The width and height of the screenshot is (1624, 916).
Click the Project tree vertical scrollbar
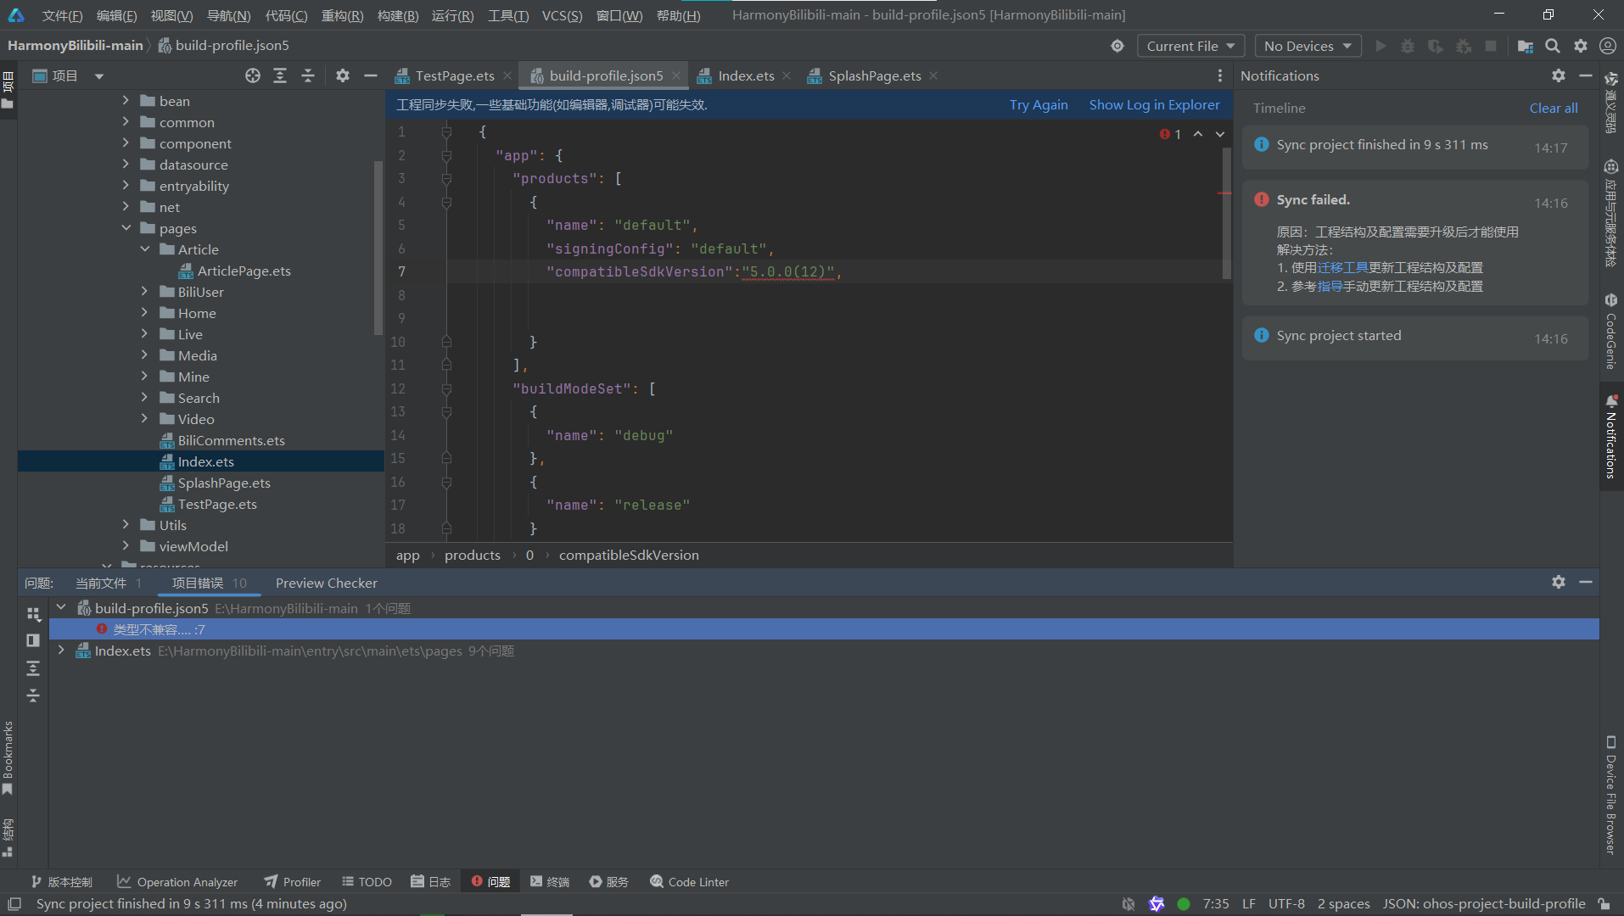pos(378,247)
